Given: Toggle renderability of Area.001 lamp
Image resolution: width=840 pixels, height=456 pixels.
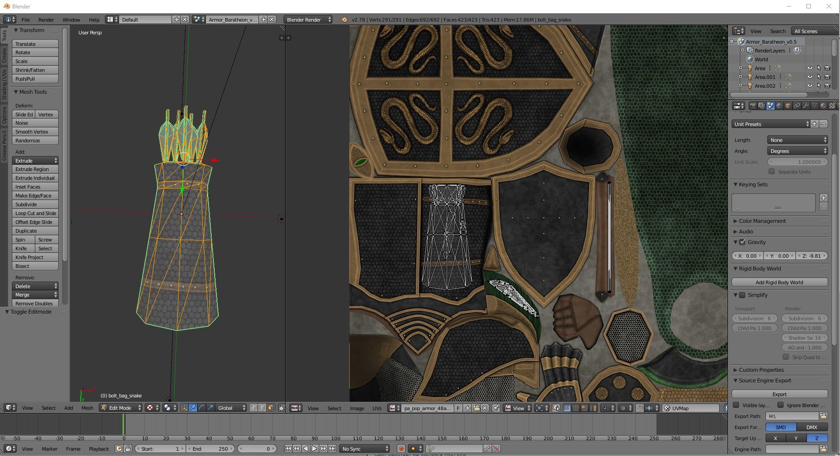Looking at the screenshot, I should 828,77.
